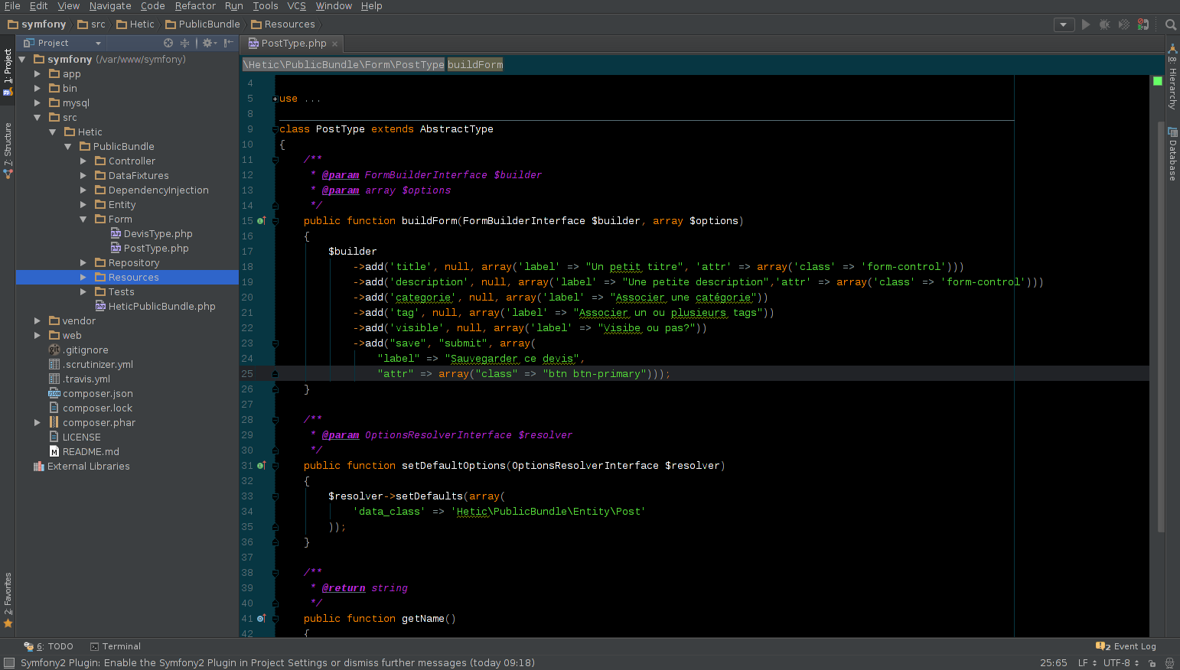Select .travis.yml file
Viewport: 1180px width, 670px height.
tap(80, 379)
